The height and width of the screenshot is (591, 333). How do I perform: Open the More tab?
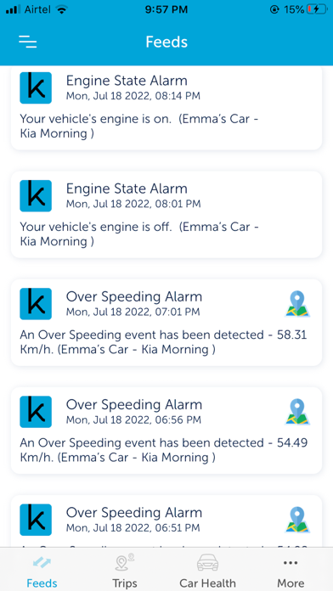pos(291,570)
